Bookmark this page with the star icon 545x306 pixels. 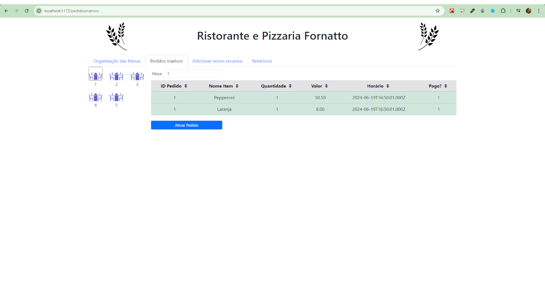pos(437,11)
